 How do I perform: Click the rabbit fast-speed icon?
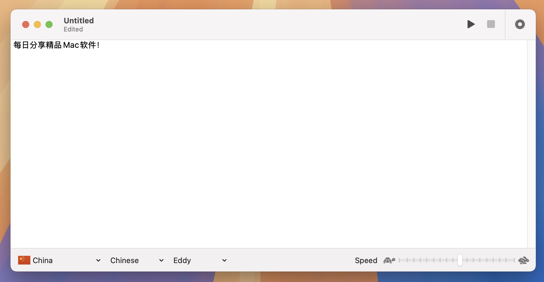click(524, 260)
